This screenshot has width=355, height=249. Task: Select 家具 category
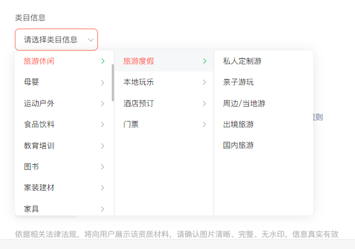coord(31,208)
